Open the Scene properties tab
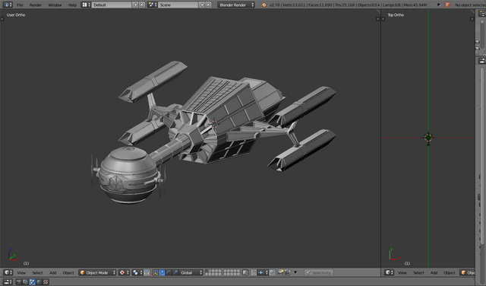This screenshot has width=486, height=286. pyautogui.click(x=32, y=281)
